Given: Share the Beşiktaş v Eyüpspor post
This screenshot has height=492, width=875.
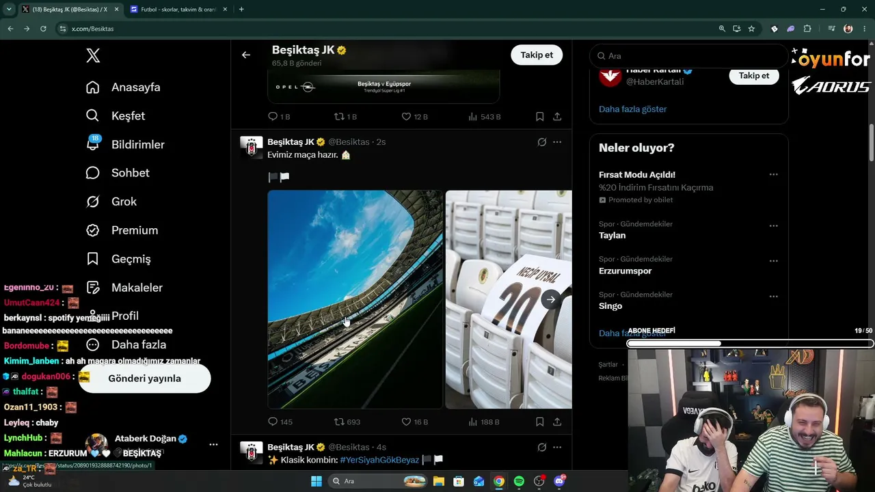Looking at the screenshot, I should point(557,117).
